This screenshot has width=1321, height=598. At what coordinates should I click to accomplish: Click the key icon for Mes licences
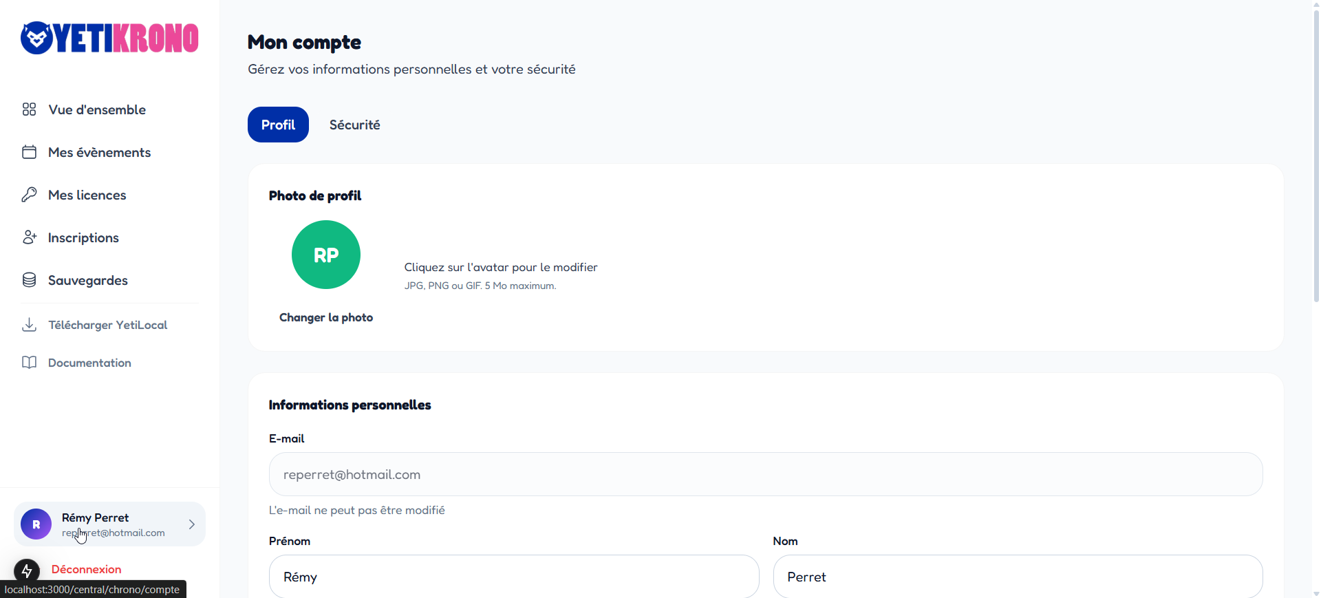click(29, 195)
